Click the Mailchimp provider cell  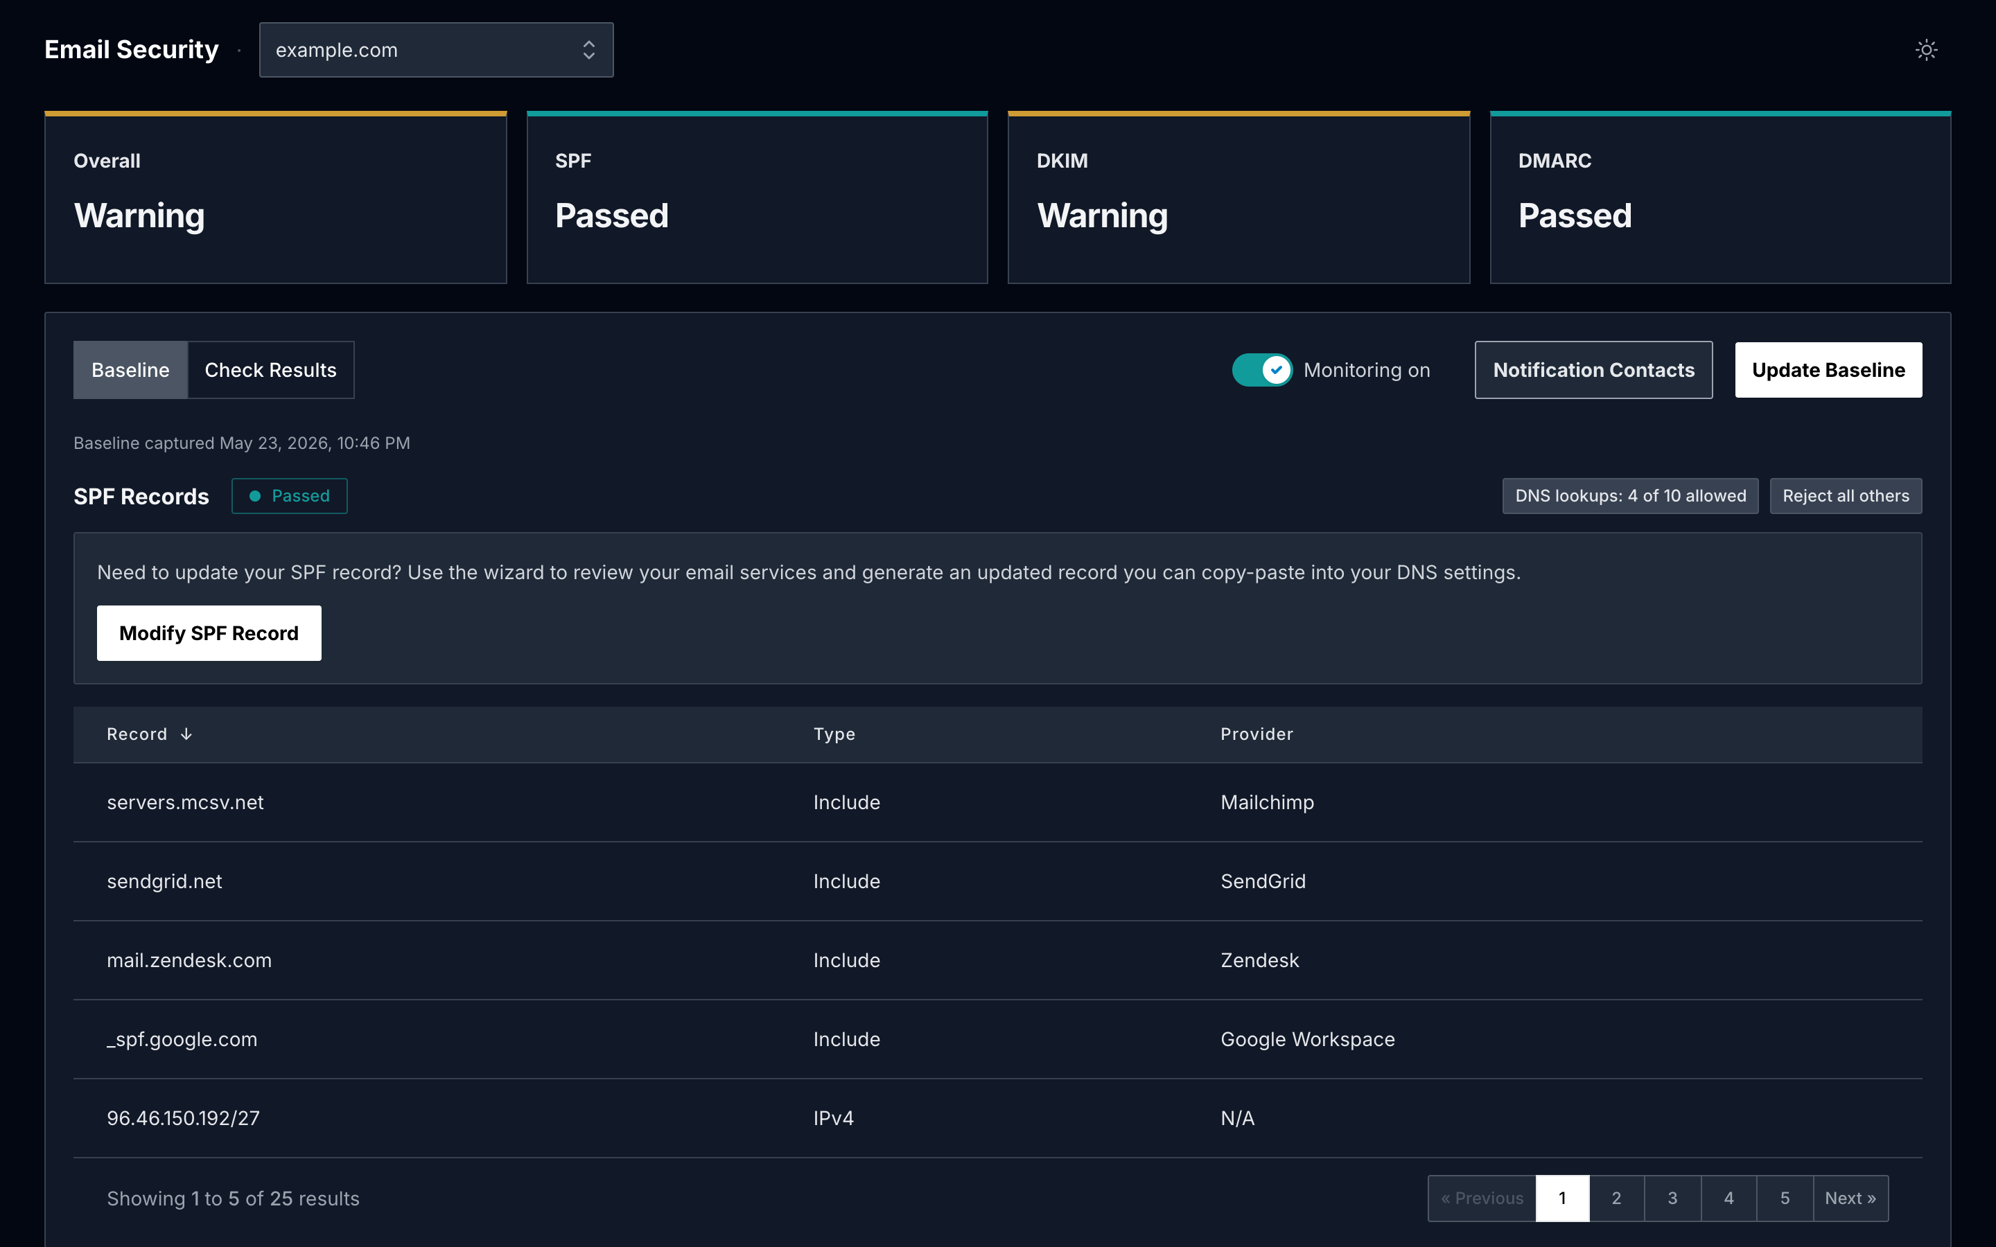point(1267,802)
